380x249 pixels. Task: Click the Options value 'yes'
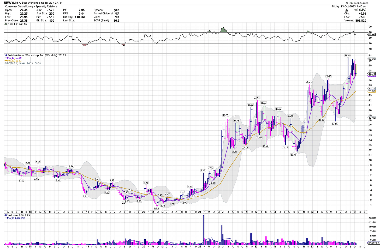click(x=117, y=10)
